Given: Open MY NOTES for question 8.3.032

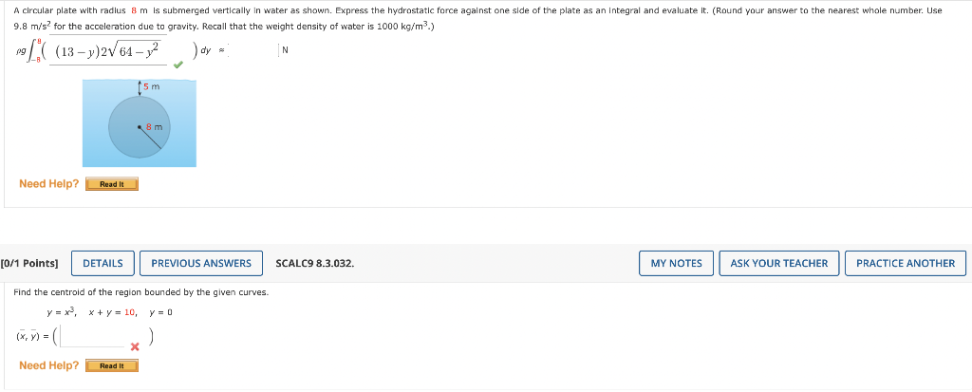Looking at the screenshot, I should pos(676,263).
